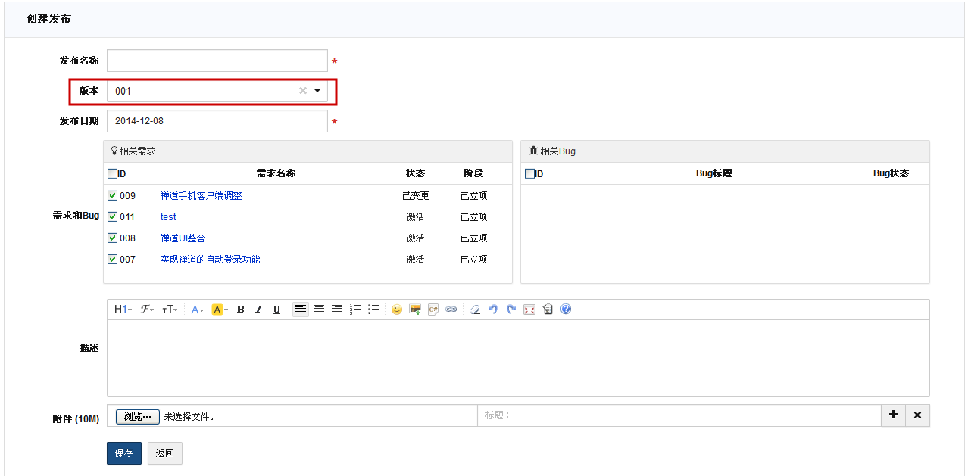Open the text background color picker
The height and width of the screenshot is (476, 971).
point(220,310)
